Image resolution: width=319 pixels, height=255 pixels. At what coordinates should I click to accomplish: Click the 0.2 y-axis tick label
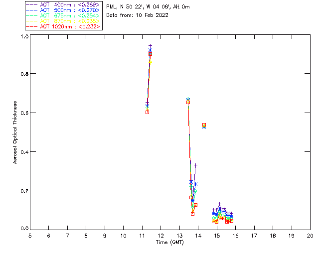[x=24, y=191]
